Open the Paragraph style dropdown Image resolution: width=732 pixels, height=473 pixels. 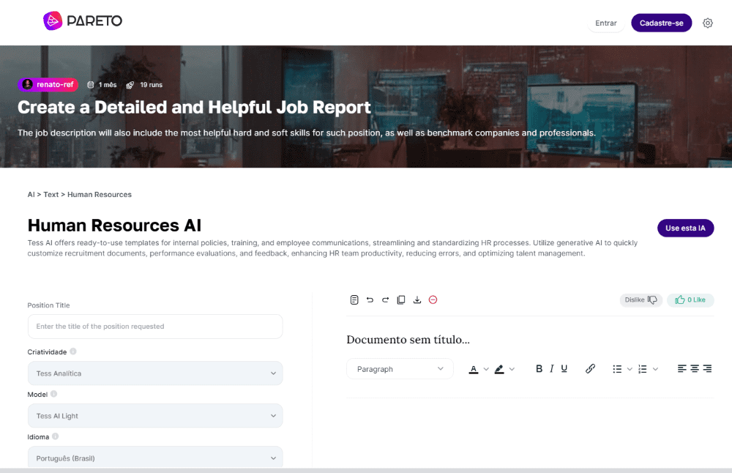click(x=400, y=369)
